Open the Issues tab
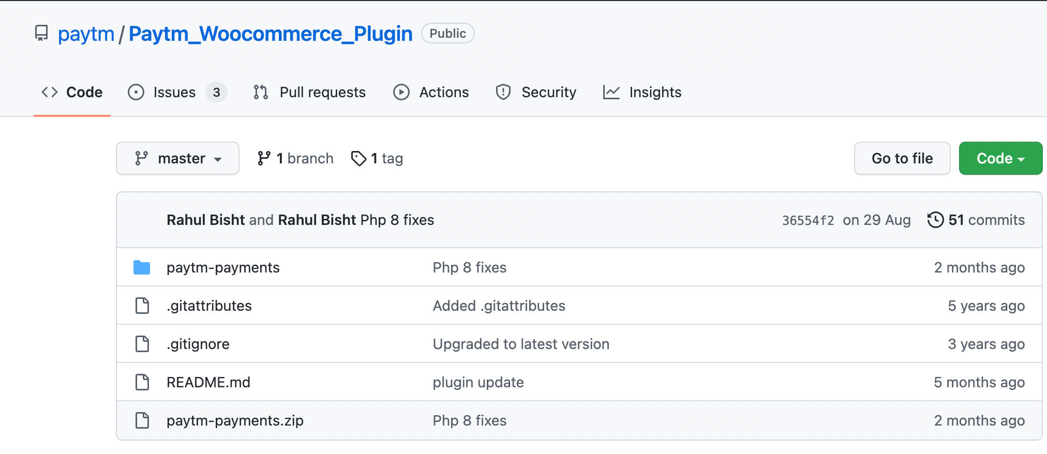The width and height of the screenshot is (1047, 454). (x=177, y=92)
